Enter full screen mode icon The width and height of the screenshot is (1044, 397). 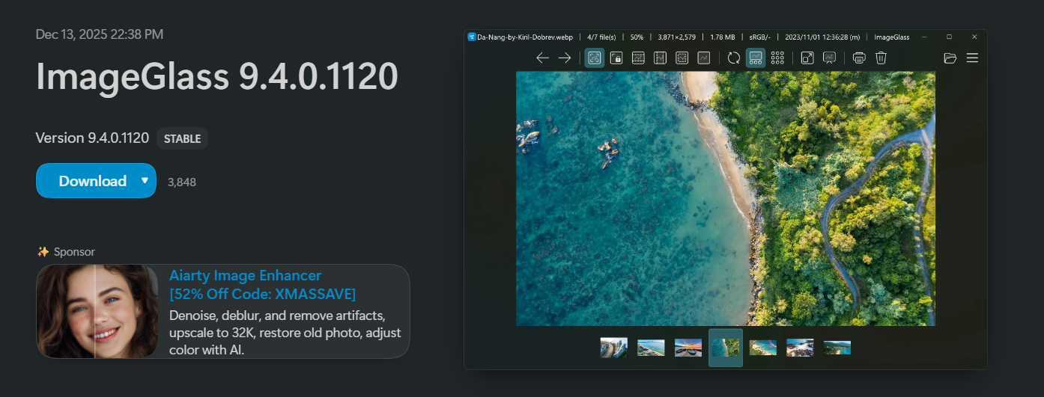(807, 58)
